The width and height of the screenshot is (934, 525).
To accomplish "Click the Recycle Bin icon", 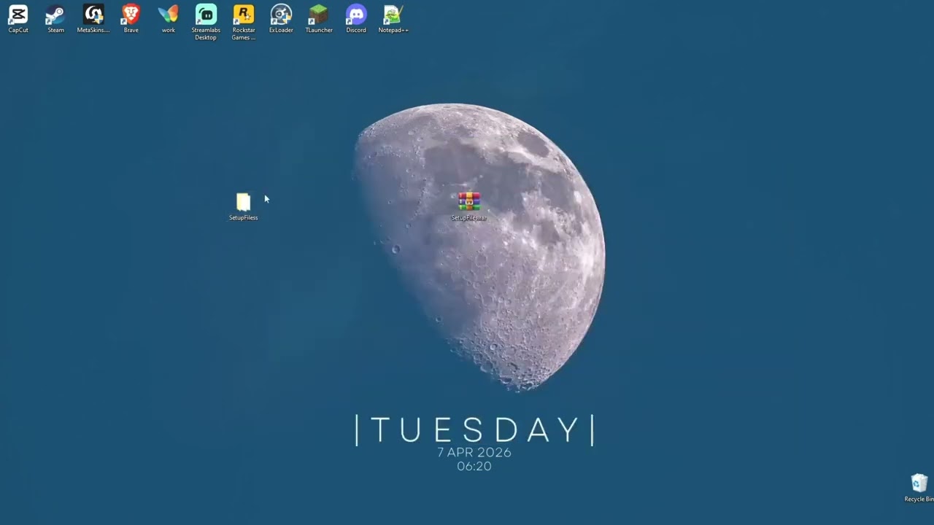I will pyautogui.click(x=919, y=484).
